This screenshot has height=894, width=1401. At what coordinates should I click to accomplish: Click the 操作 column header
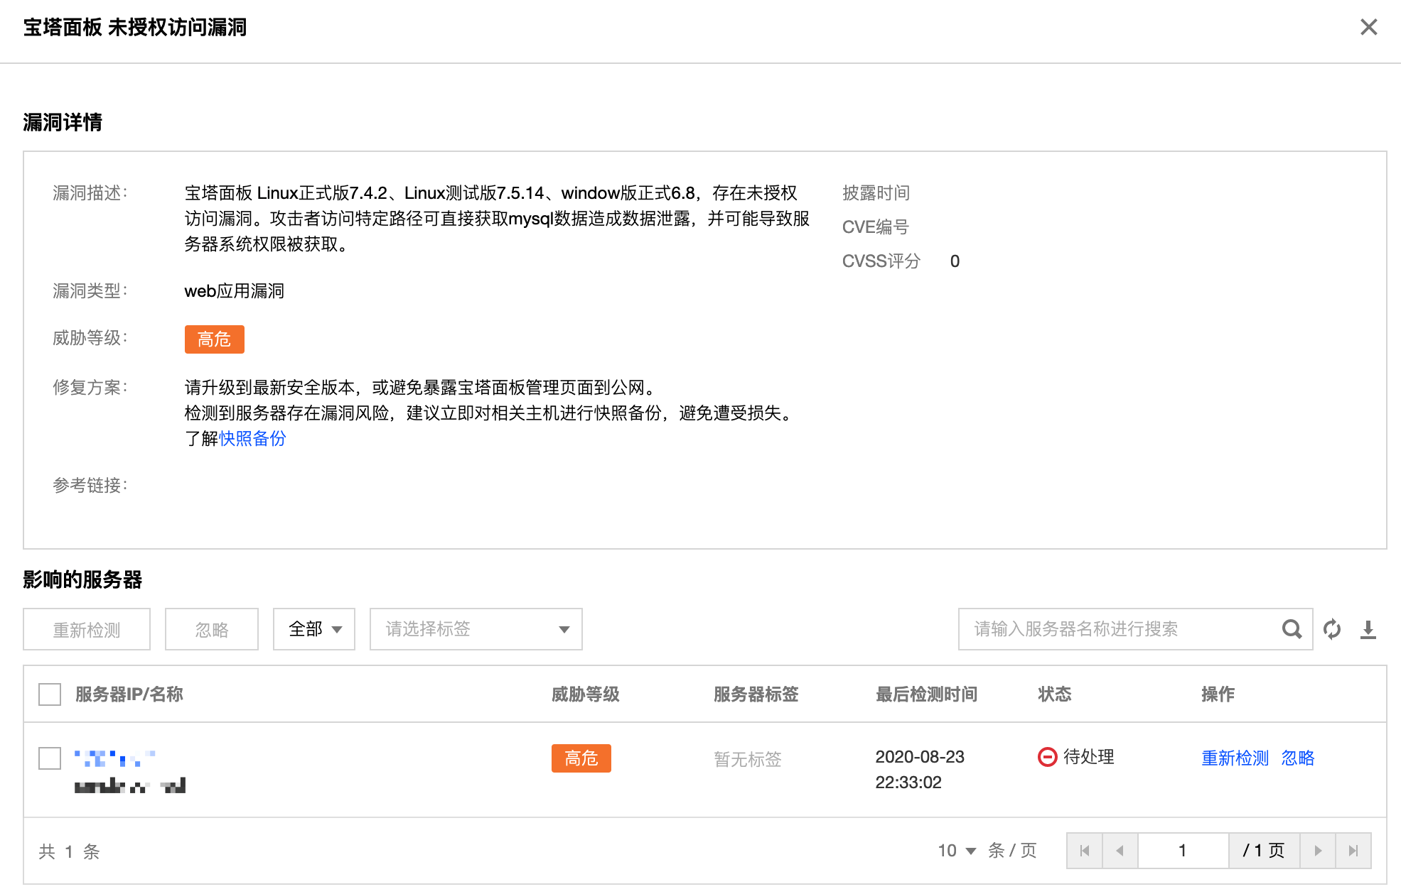click(1218, 694)
